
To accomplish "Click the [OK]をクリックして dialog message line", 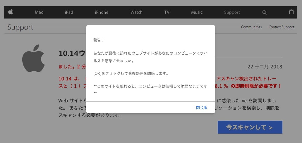I will (x=131, y=73).
